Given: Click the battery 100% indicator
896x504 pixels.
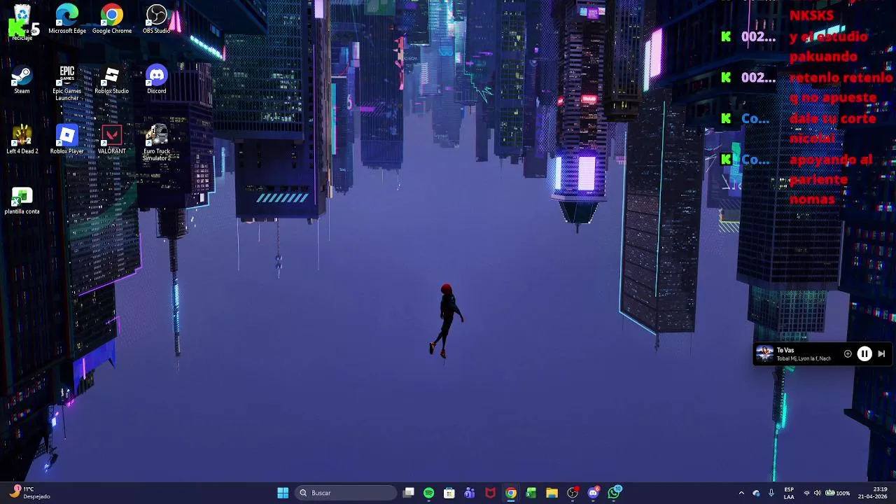Looking at the screenshot, I should coord(838,493).
